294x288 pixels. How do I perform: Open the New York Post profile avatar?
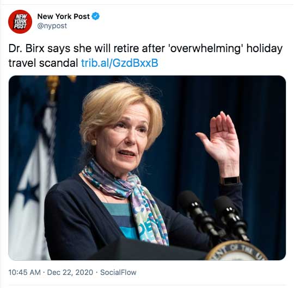point(20,22)
